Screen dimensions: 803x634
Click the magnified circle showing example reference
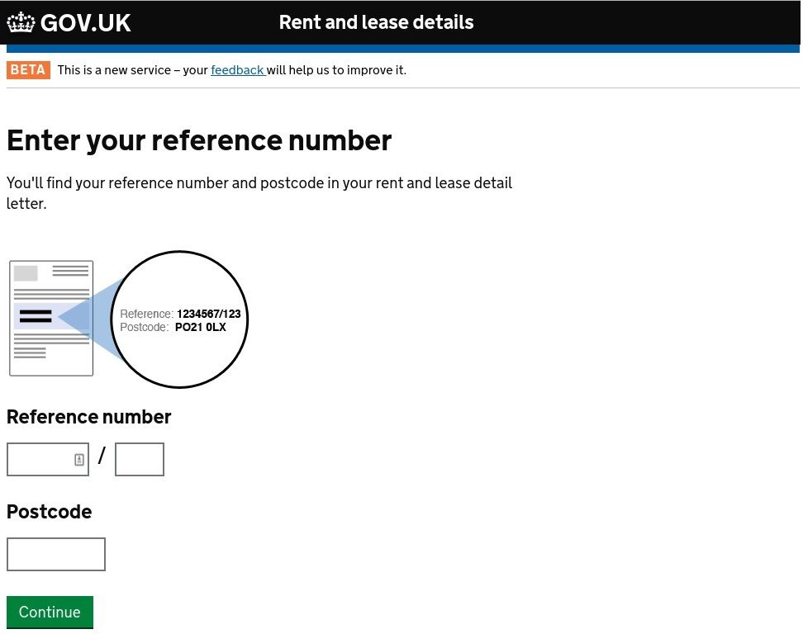coord(179,319)
